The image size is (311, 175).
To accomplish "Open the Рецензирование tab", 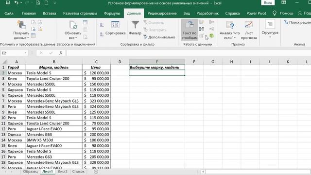I will point(162,13).
